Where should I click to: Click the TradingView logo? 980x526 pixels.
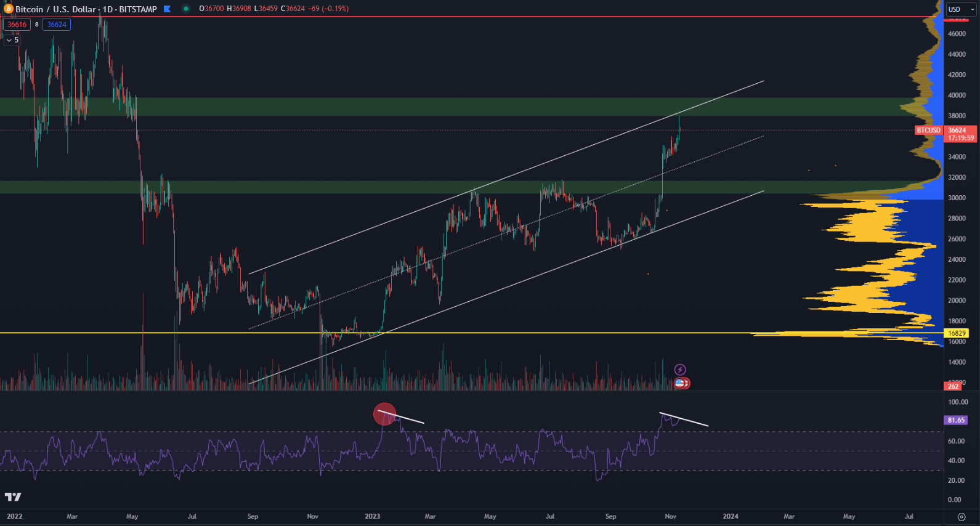coord(13,496)
